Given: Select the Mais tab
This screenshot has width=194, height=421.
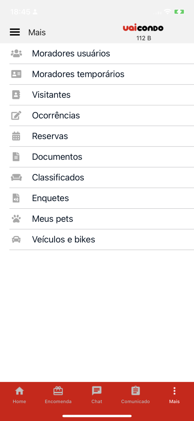Looking at the screenshot, I should click(174, 394).
